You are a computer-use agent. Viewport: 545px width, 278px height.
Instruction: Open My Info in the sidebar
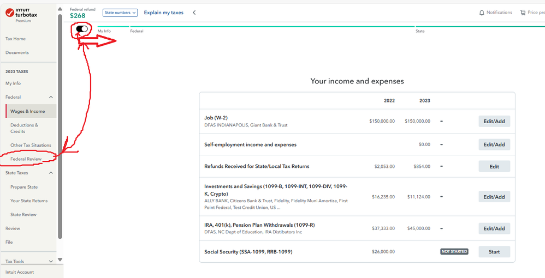13,83
